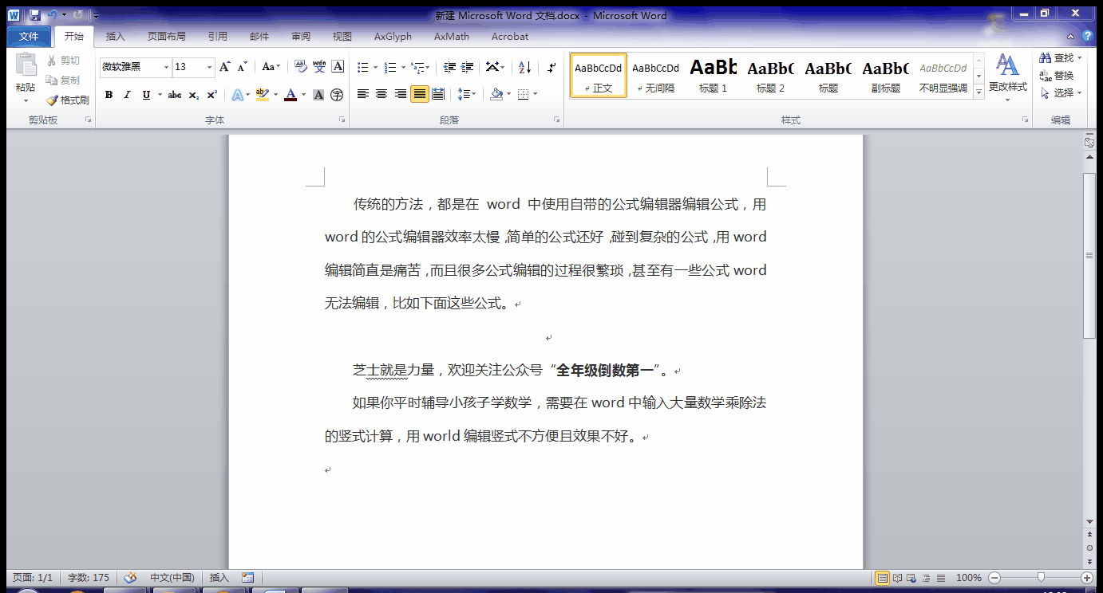Switch to Web Layout view icon
The width and height of the screenshot is (1103, 593).
(911, 578)
